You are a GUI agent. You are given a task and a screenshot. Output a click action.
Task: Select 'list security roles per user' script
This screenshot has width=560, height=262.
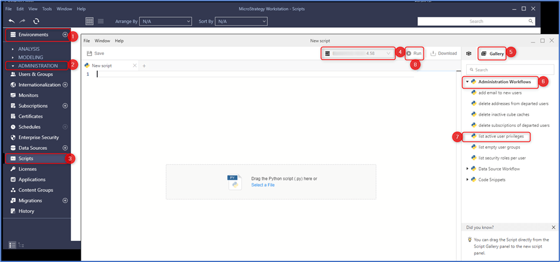pyautogui.click(x=502, y=158)
